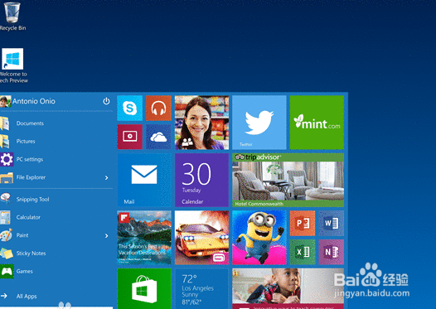Open the news tile with boy photo
The image size is (436, 309).
pos(288,288)
